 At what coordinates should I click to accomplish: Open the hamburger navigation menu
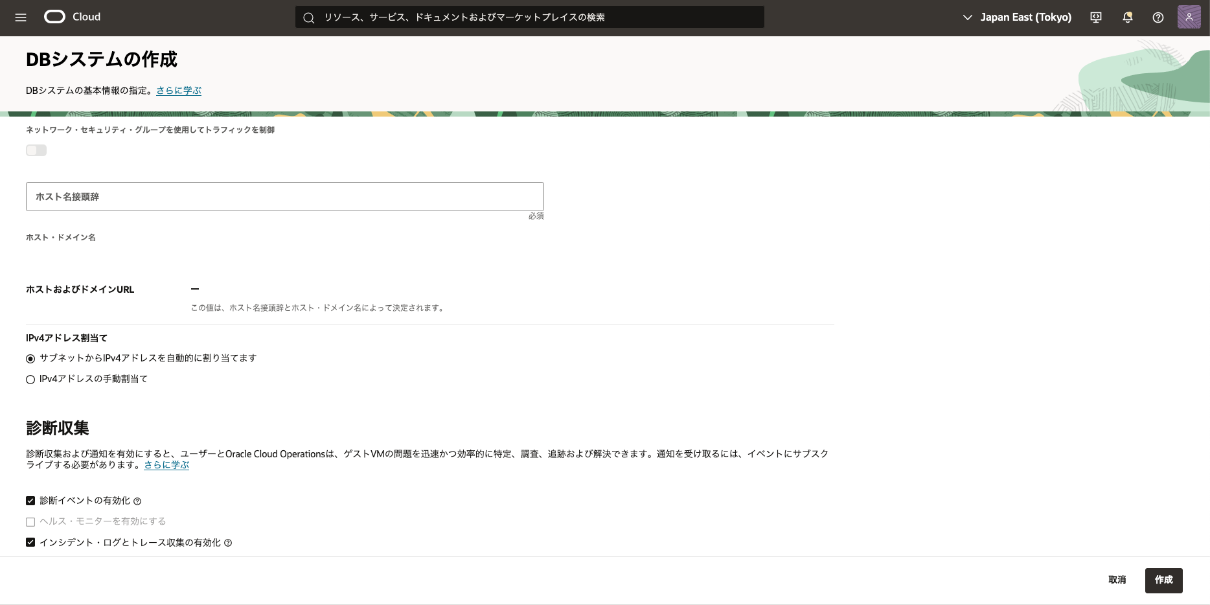click(21, 17)
